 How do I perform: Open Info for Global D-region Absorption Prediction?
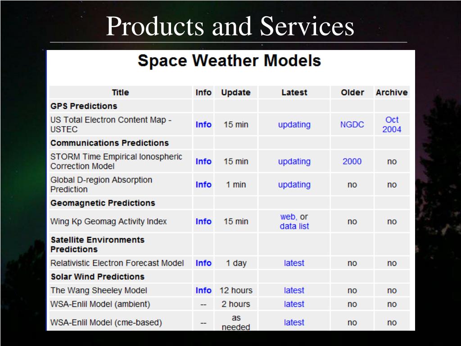(x=203, y=184)
